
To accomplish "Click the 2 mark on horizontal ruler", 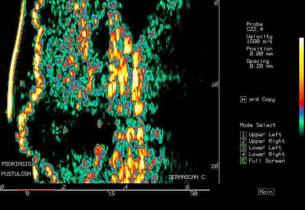I will pyautogui.click(x=64, y=187).
